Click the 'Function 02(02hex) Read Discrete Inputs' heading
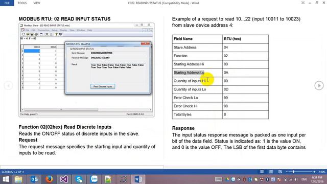The image size is (327, 184). click(65, 127)
